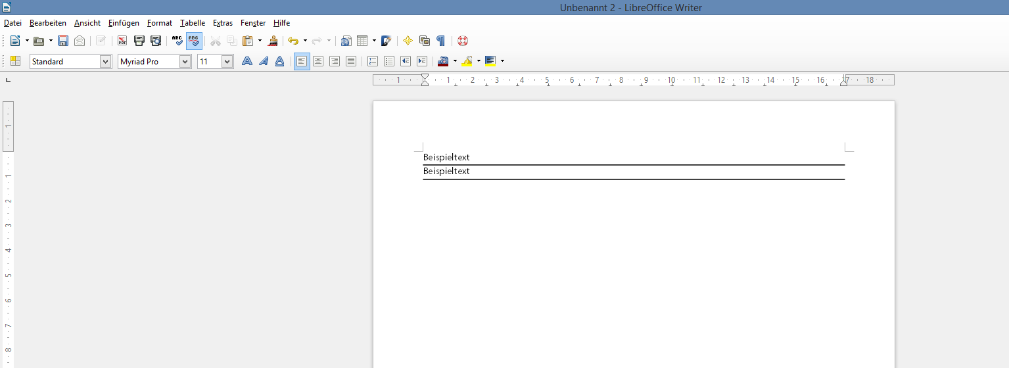Insert a hyperlink with the globe icon
Viewport: 1009px width, 368px height.
pyautogui.click(x=346, y=41)
